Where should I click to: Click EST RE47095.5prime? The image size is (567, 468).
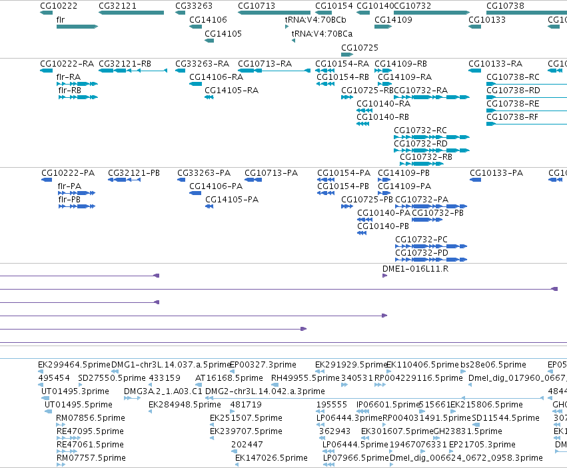click(x=90, y=431)
